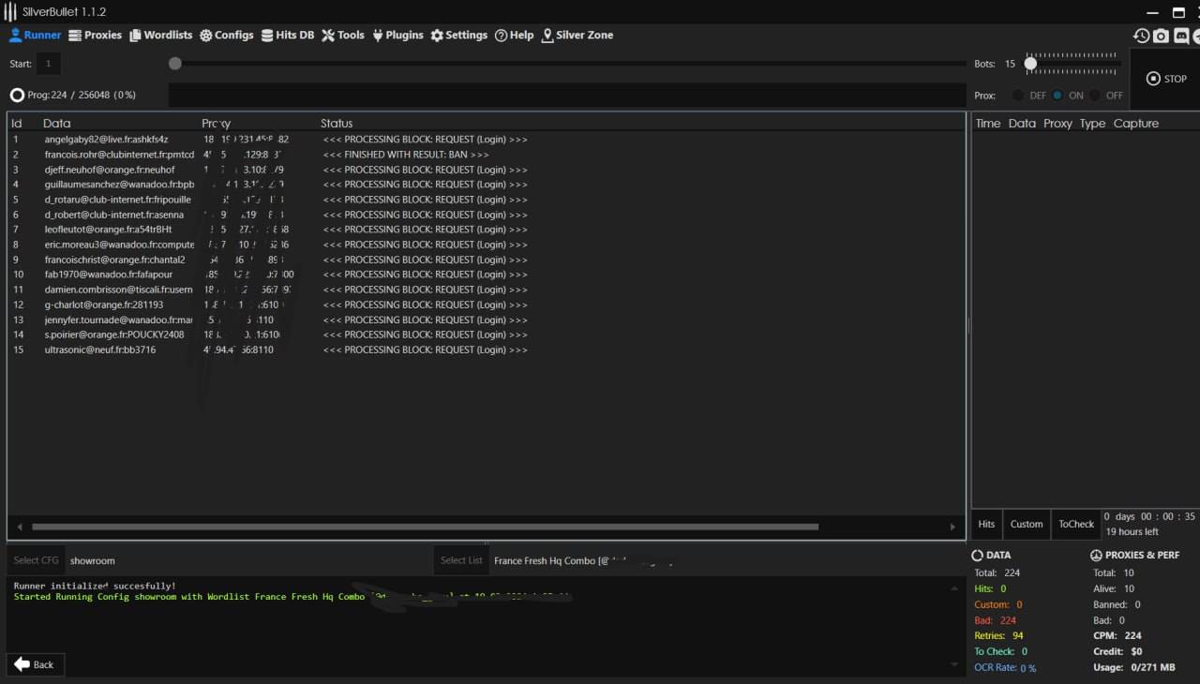Open the Proxies section
Viewport: 1200px width, 684px height.
[x=95, y=36]
